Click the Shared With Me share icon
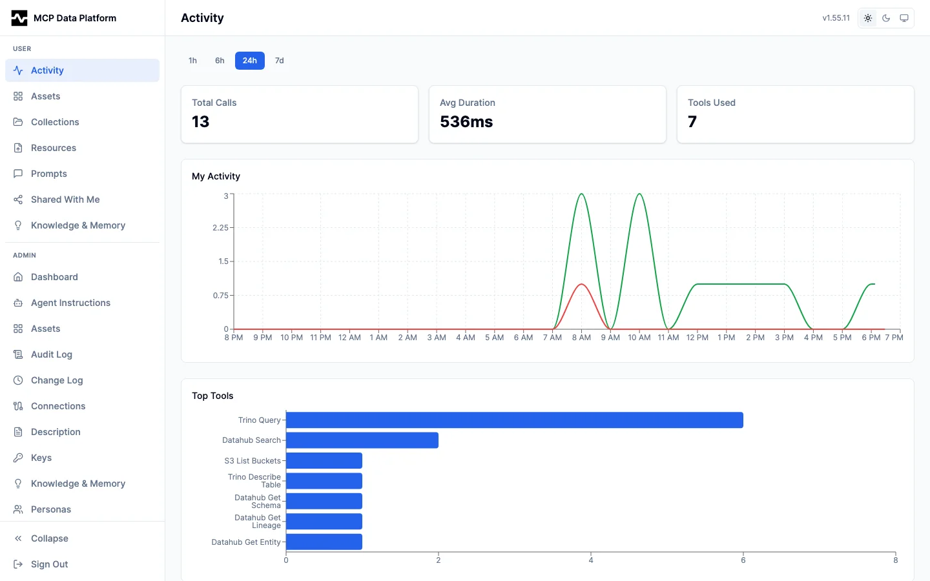Viewport: 930px width, 581px height. click(x=18, y=199)
